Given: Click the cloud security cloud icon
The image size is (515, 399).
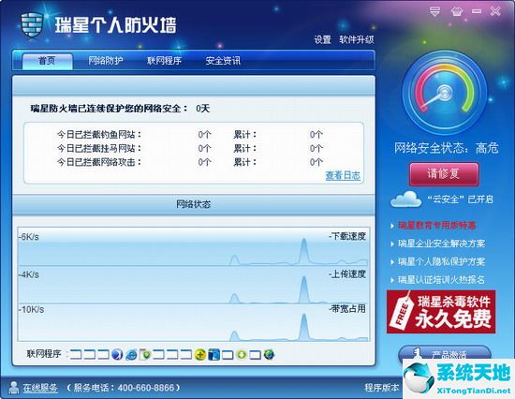Looking at the screenshot, I should (405, 199).
